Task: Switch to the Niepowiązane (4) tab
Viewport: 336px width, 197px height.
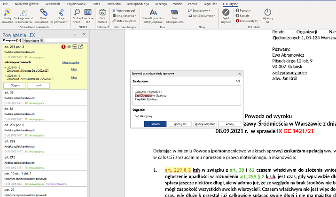Action: coord(34,41)
